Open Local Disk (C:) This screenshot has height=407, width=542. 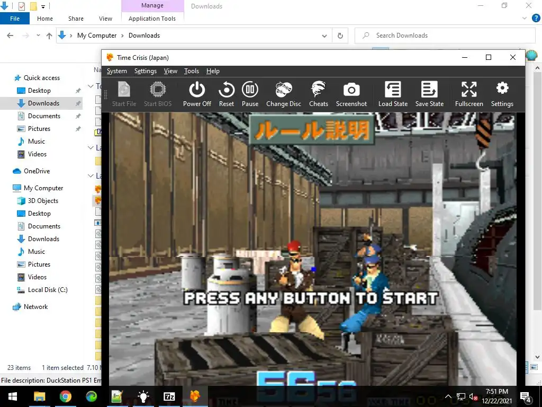point(47,290)
